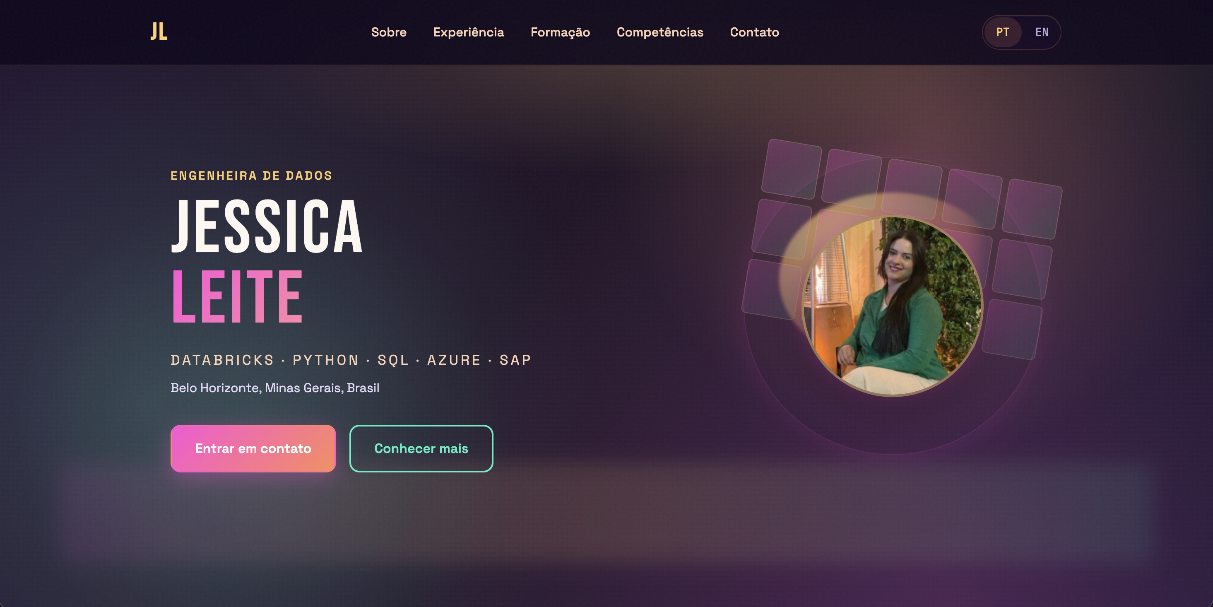Go to the Experiência section
Screen dimensions: 1213x607
click(x=469, y=32)
